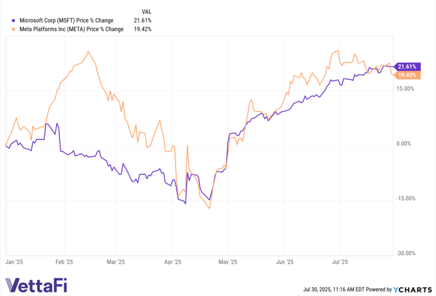The height and width of the screenshot is (296, 436).
Task: Click the VAL column header
Action: (146, 11)
